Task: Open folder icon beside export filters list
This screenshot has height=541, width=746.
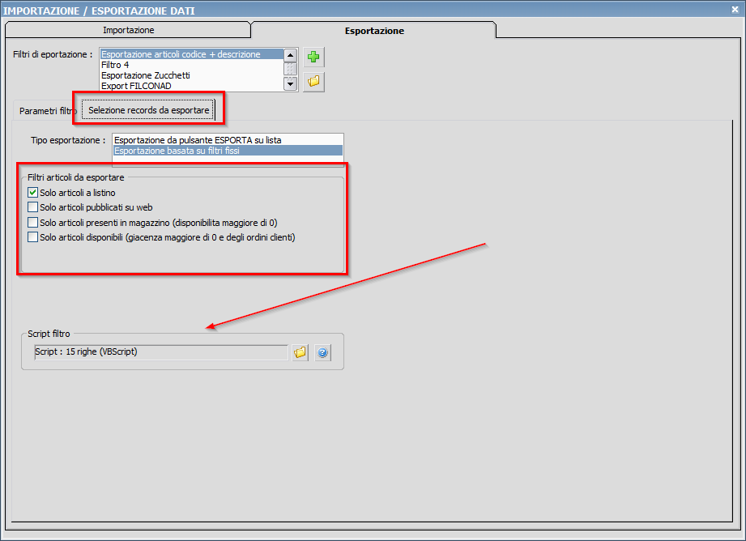Action: 313,81
